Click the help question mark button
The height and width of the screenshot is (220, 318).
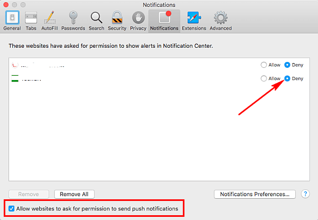pyautogui.click(x=305, y=194)
